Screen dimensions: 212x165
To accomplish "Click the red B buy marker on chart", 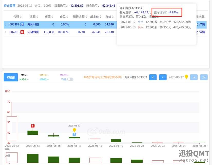I will point(33,126).
